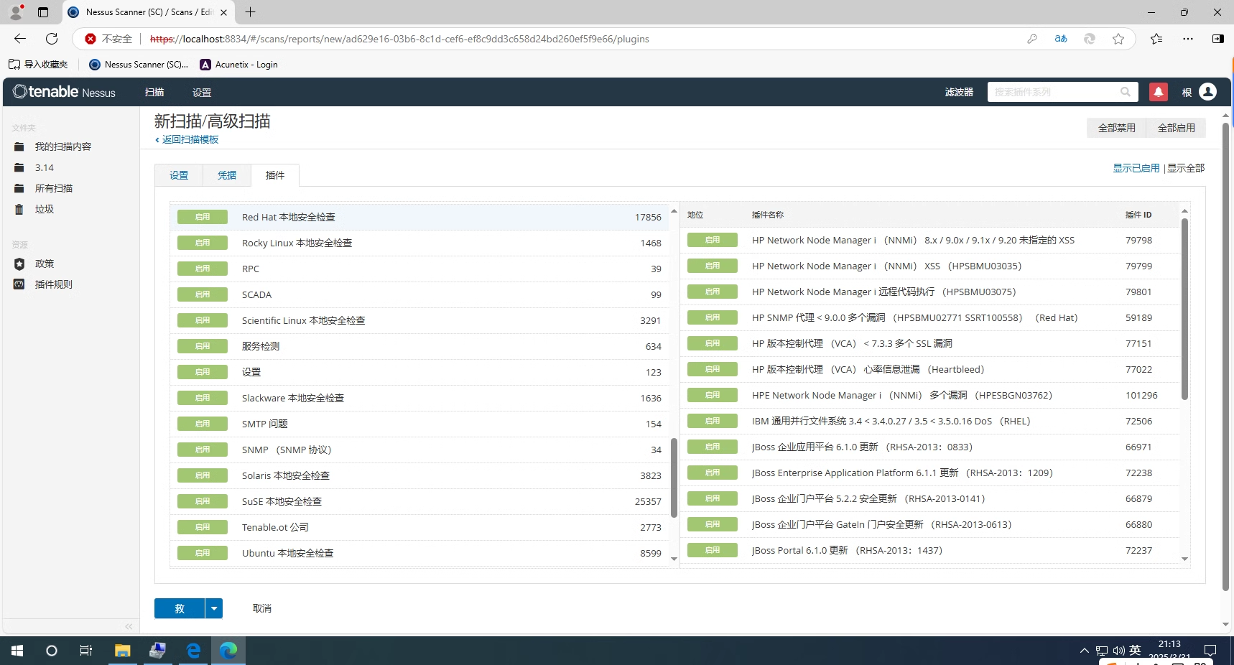Open the Settings top menu

click(x=202, y=92)
